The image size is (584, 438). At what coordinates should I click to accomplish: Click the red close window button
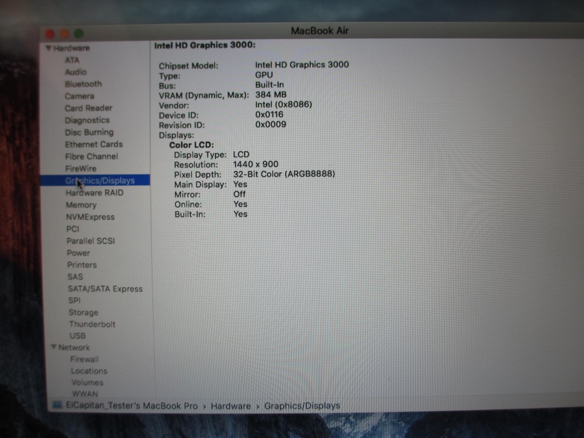[50, 34]
